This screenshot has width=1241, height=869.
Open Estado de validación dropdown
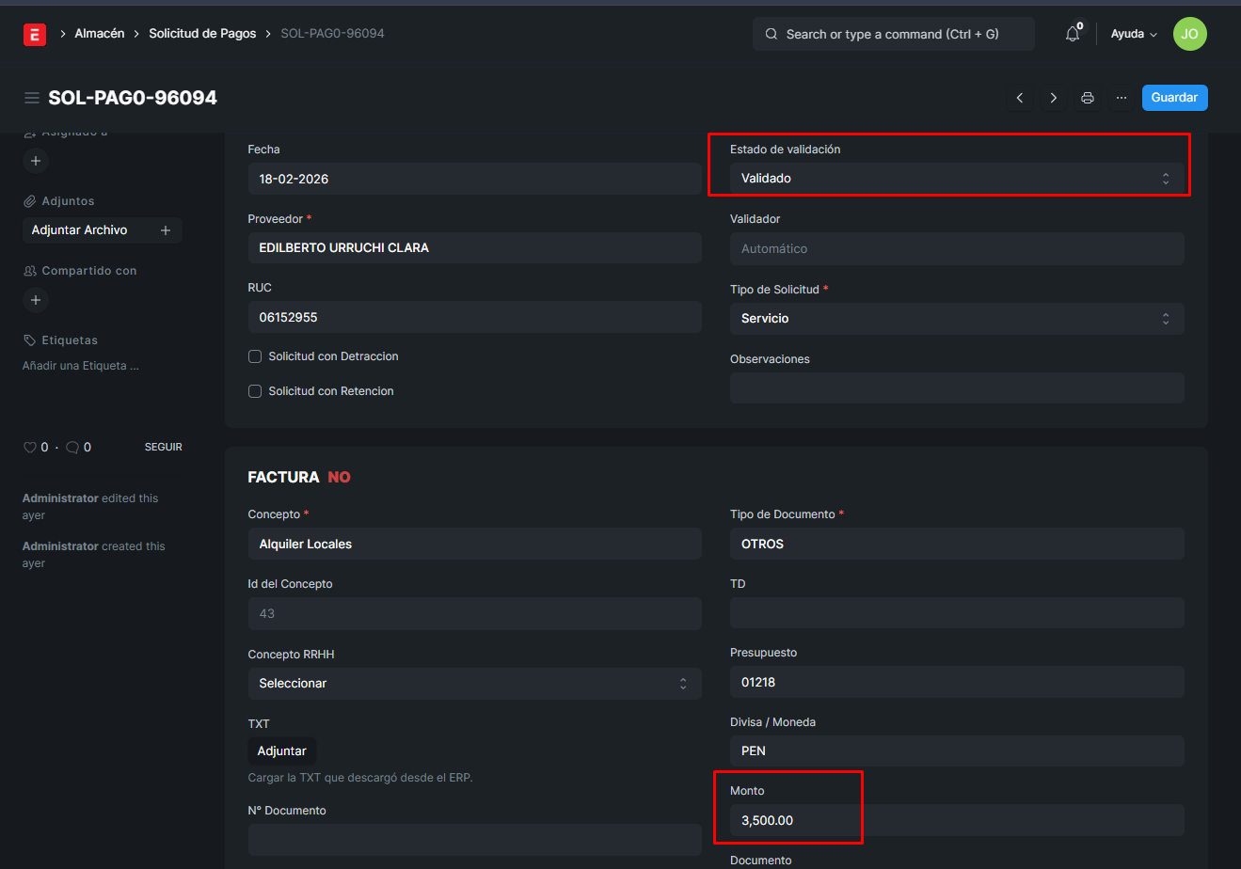pos(956,179)
